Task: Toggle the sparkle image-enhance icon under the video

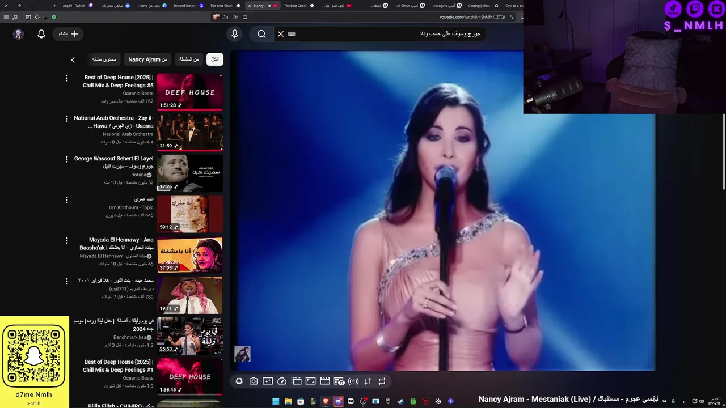Action: [x=268, y=381]
